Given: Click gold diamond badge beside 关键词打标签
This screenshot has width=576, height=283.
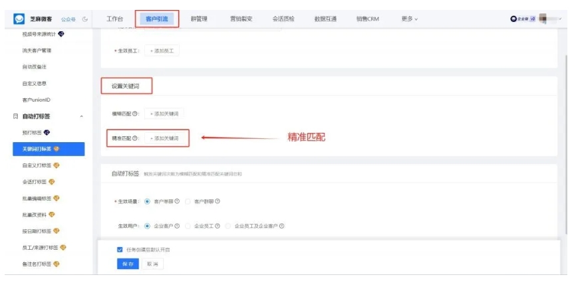Looking at the screenshot, I should (57, 149).
